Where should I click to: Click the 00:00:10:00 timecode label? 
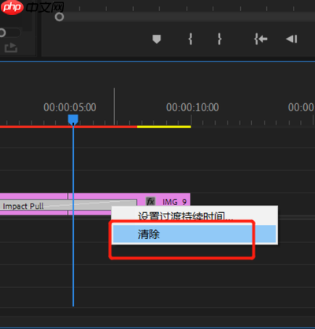(192, 107)
